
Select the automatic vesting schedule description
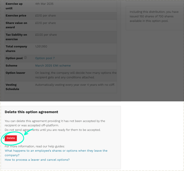75,85
